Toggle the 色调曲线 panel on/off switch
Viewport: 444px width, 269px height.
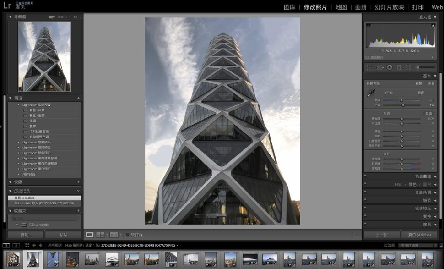tap(365, 176)
